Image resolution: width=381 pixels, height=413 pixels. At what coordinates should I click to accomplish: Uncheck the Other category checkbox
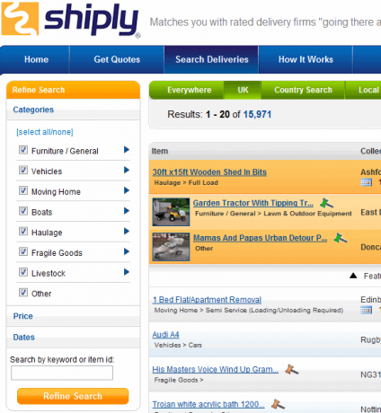pyautogui.click(x=23, y=292)
